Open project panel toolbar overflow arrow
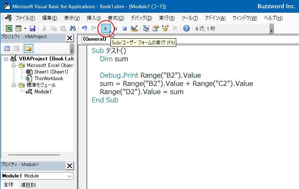The image size is (299, 189). point(72,48)
